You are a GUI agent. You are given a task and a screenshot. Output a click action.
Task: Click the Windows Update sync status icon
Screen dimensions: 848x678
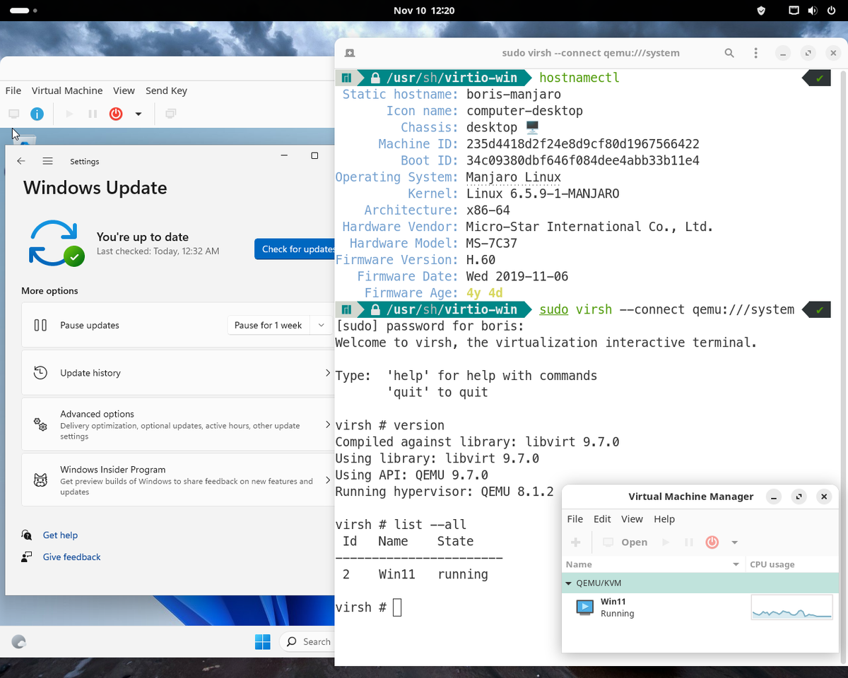56,243
